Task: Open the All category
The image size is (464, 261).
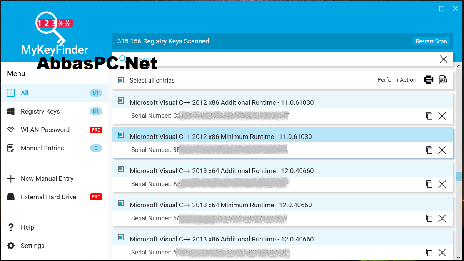Action: (x=54, y=93)
